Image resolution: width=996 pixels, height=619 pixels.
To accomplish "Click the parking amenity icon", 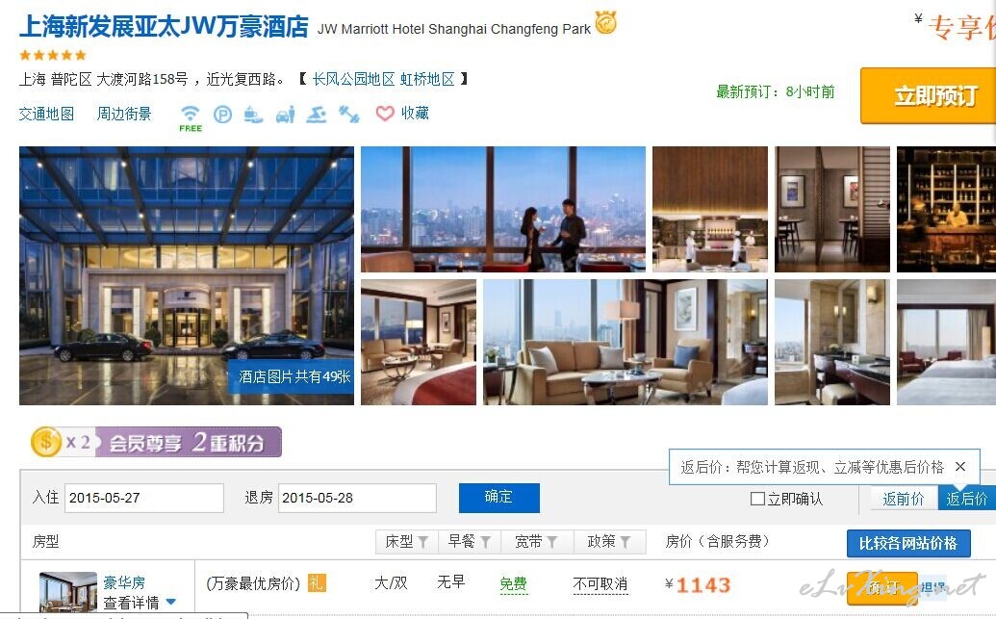I will pyautogui.click(x=222, y=115).
